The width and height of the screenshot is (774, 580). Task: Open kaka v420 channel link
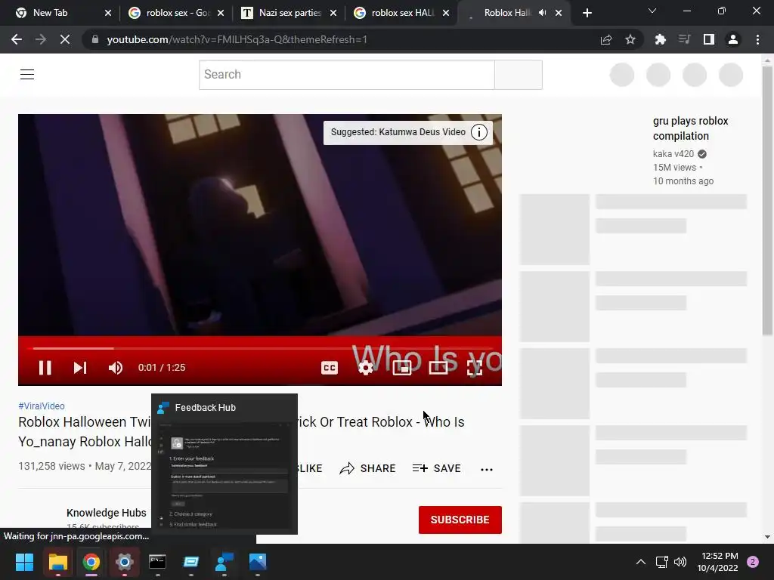tap(673, 154)
